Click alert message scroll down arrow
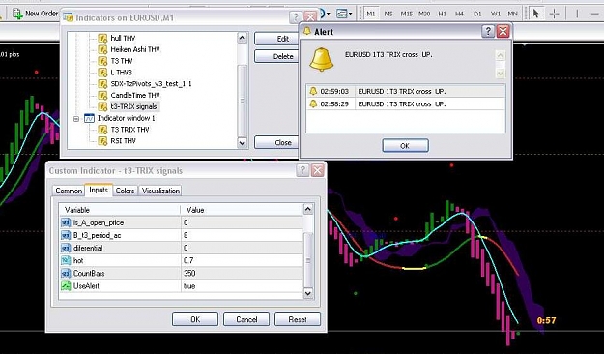The width and height of the screenshot is (604, 354). tap(500, 73)
